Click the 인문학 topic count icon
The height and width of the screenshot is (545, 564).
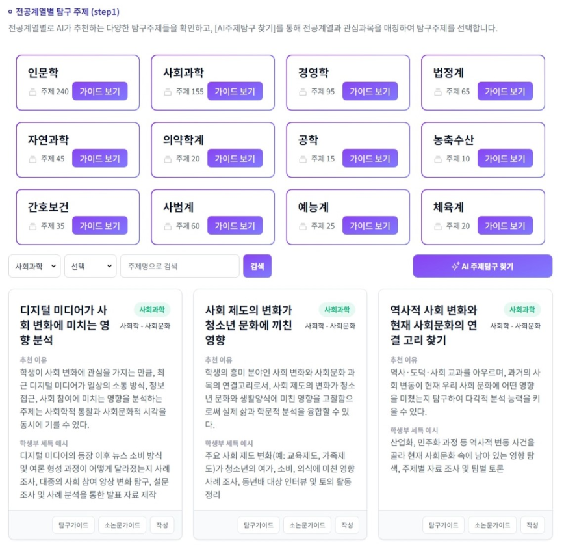tap(32, 92)
